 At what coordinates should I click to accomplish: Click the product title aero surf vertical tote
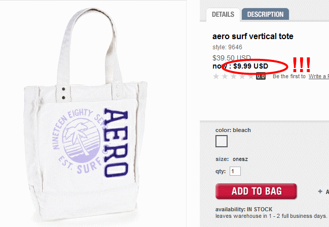pyautogui.click(x=252, y=37)
